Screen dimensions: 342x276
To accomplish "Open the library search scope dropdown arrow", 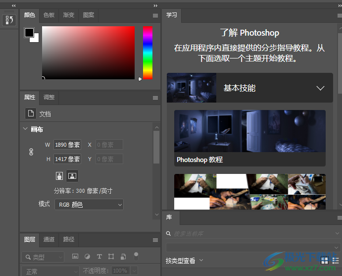I will [337, 233].
